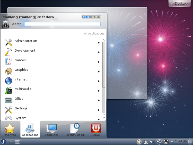Click the application list scrollbar handle

click(104, 65)
